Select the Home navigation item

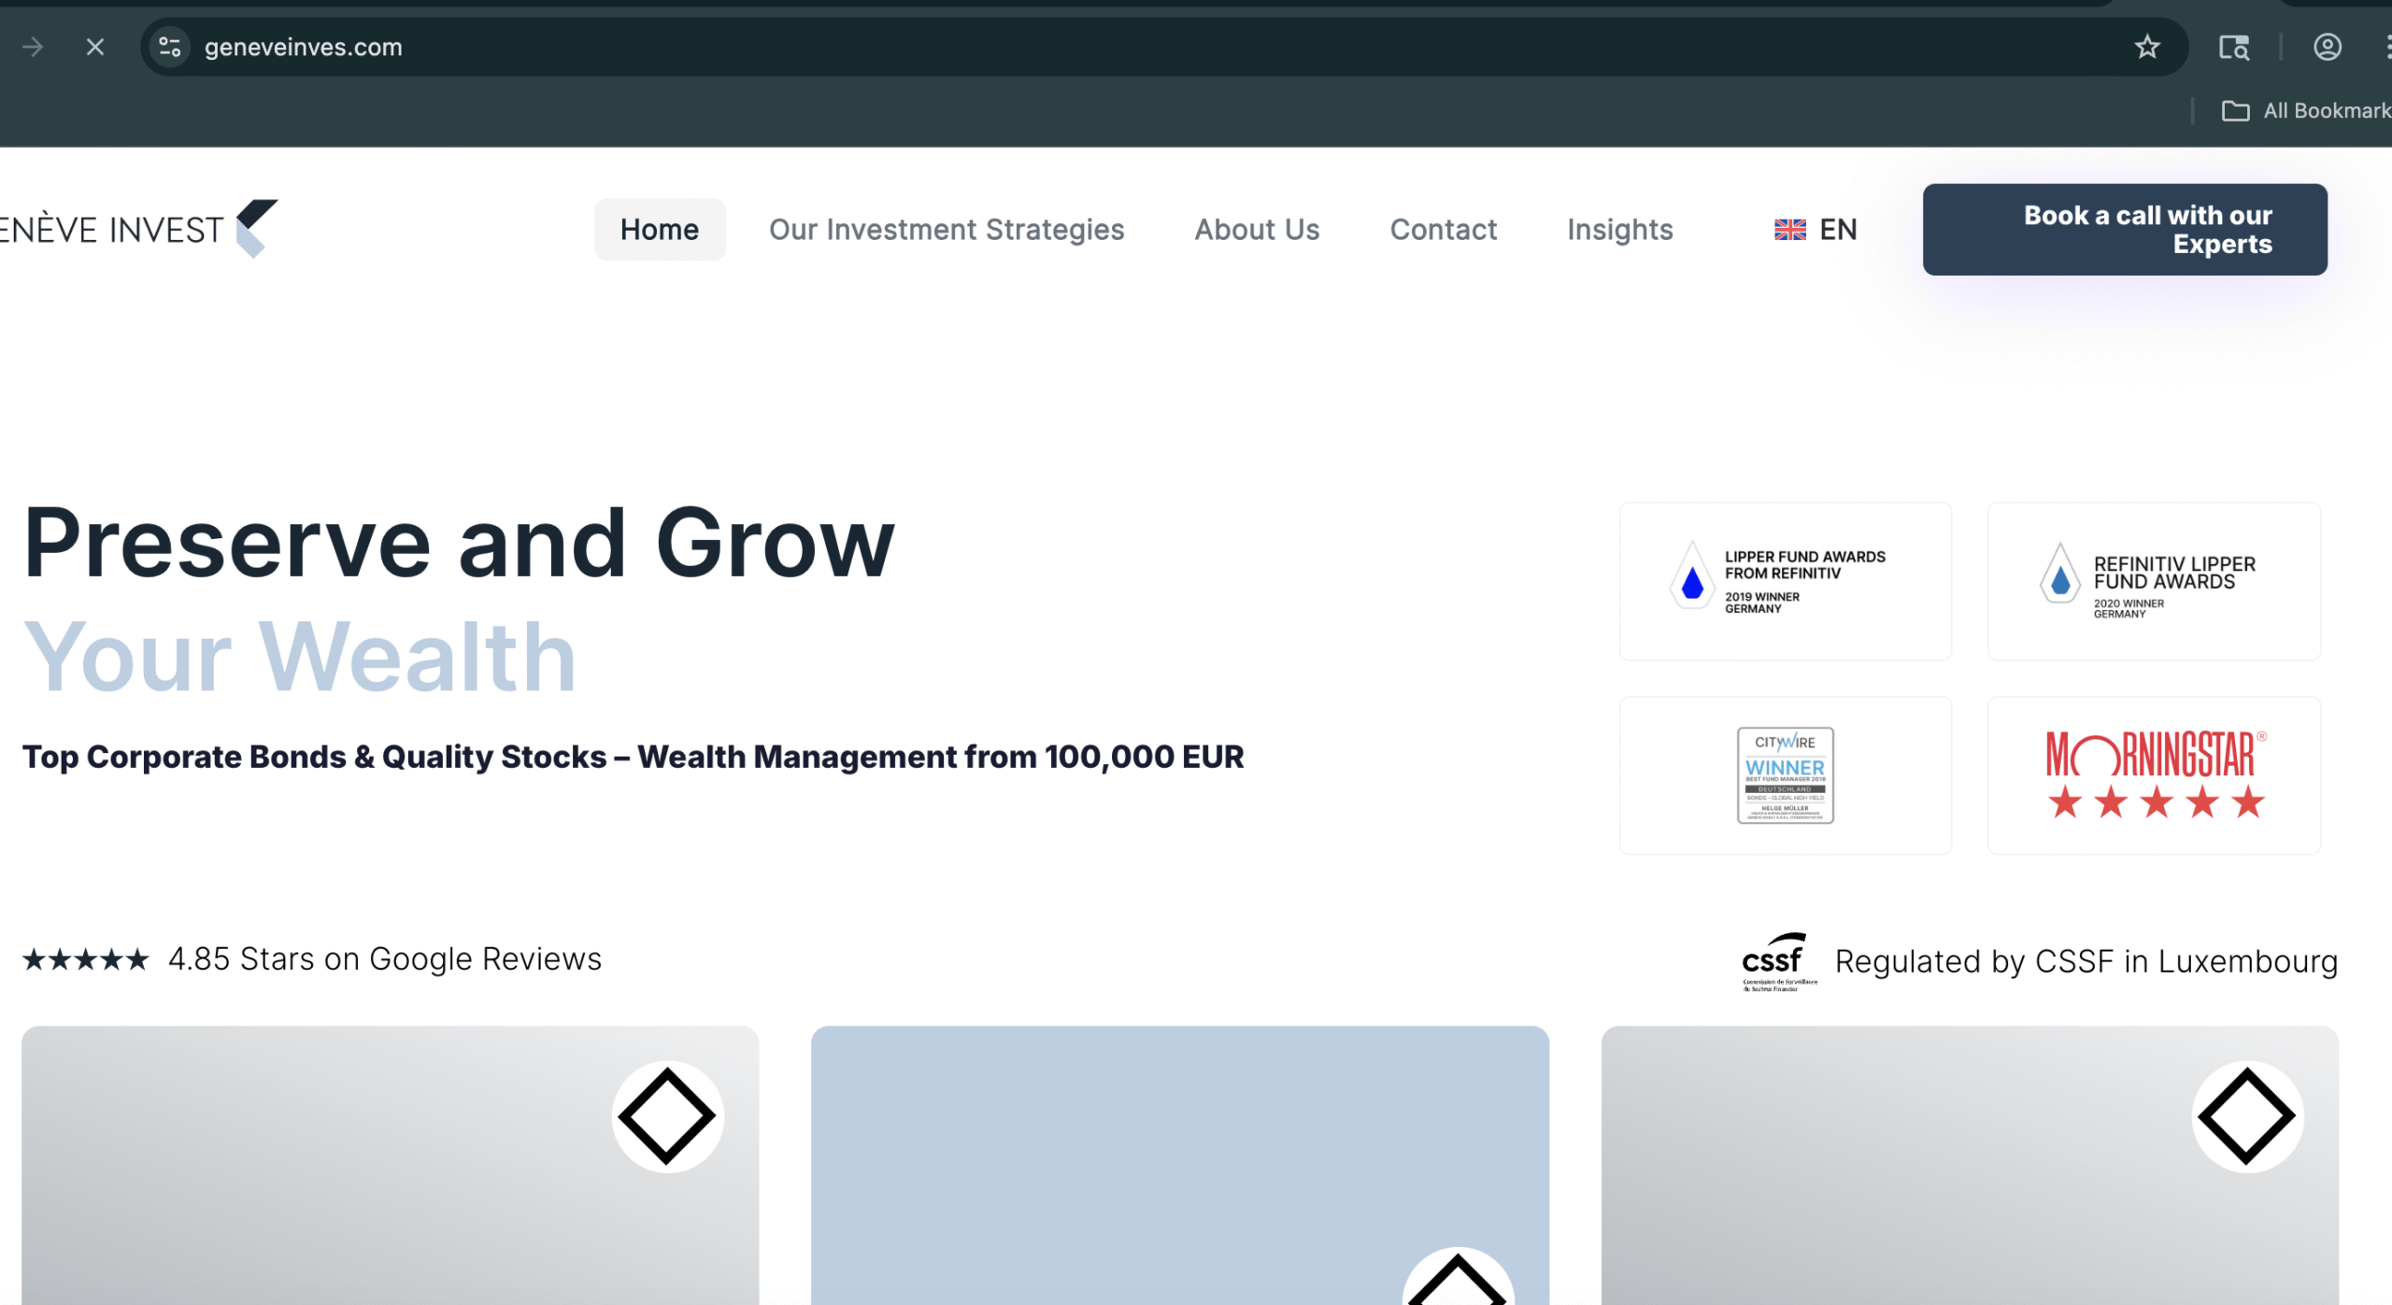[x=660, y=230]
